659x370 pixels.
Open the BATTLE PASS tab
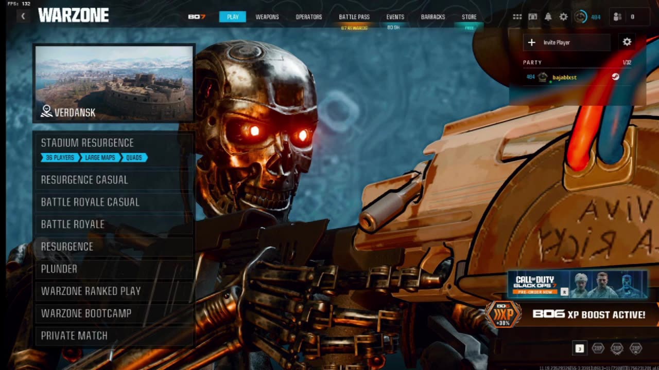[354, 17]
